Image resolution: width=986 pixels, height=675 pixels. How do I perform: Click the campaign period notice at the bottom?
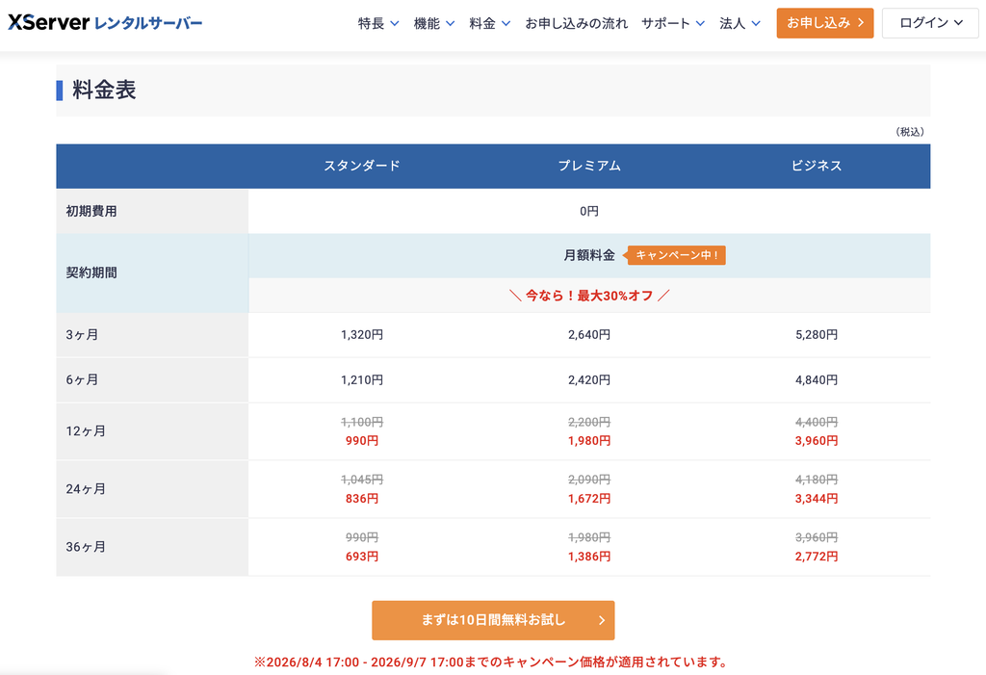(x=492, y=662)
